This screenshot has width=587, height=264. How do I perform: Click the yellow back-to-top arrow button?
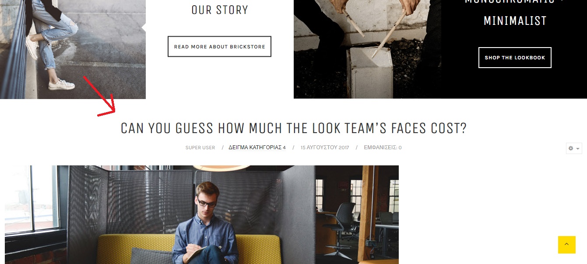566,245
